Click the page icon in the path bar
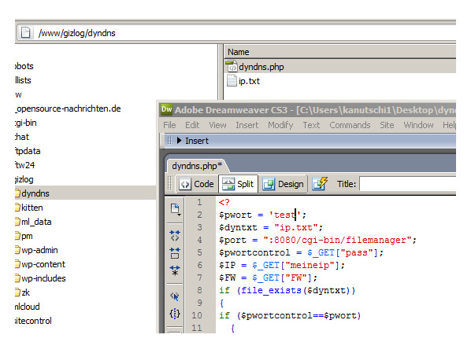Image resolution: width=471 pixels, height=353 pixels. coord(25,33)
